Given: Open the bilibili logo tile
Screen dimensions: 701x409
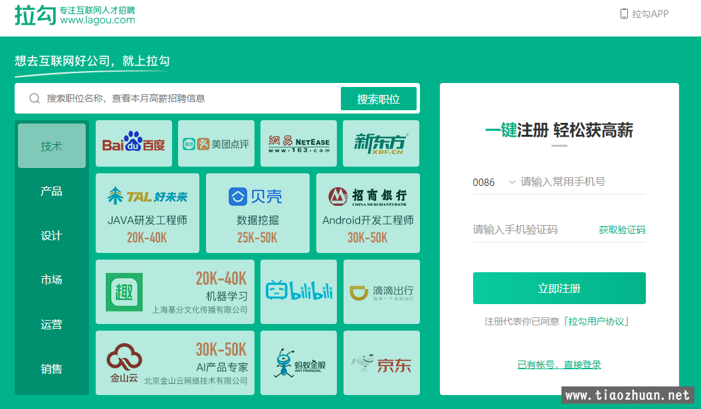Looking at the screenshot, I should 298,291.
